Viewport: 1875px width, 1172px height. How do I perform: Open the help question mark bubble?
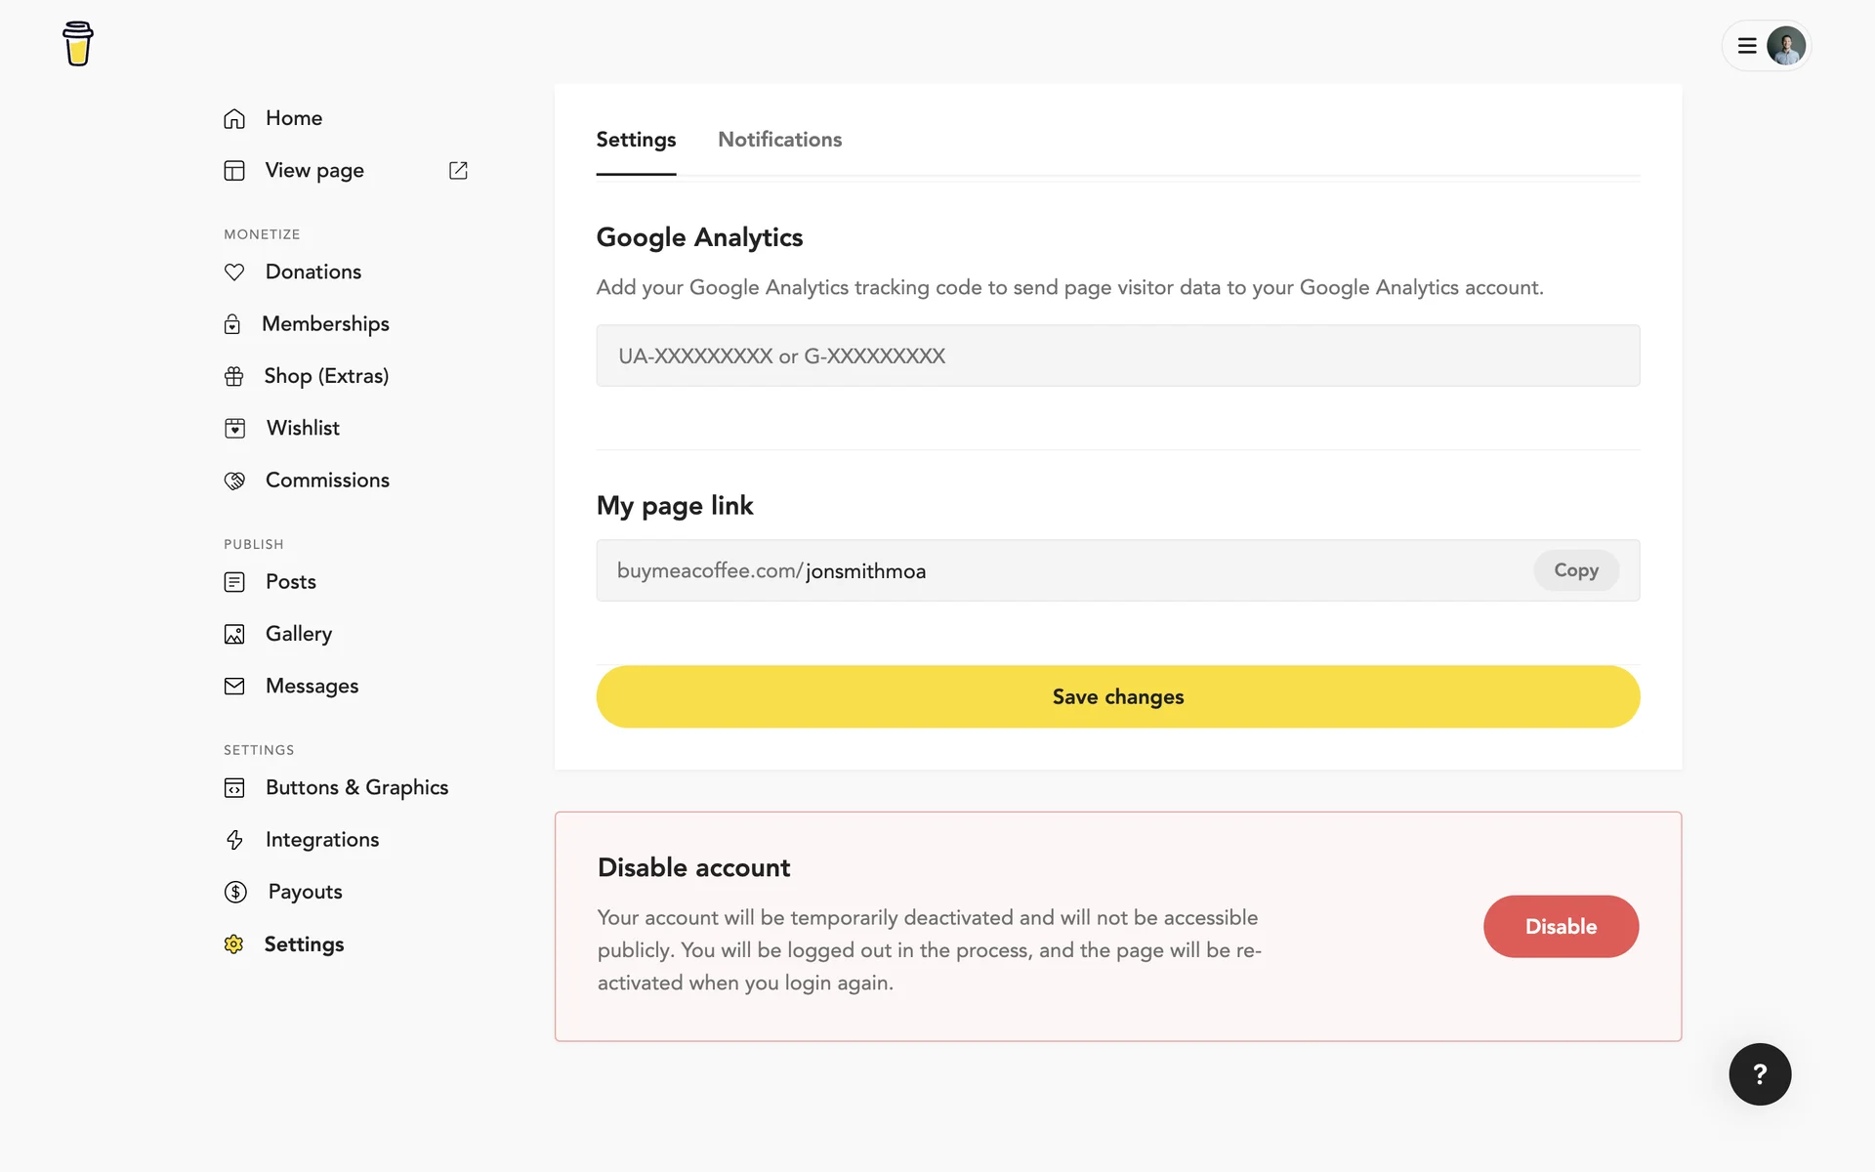click(x=1760, y=1074)
